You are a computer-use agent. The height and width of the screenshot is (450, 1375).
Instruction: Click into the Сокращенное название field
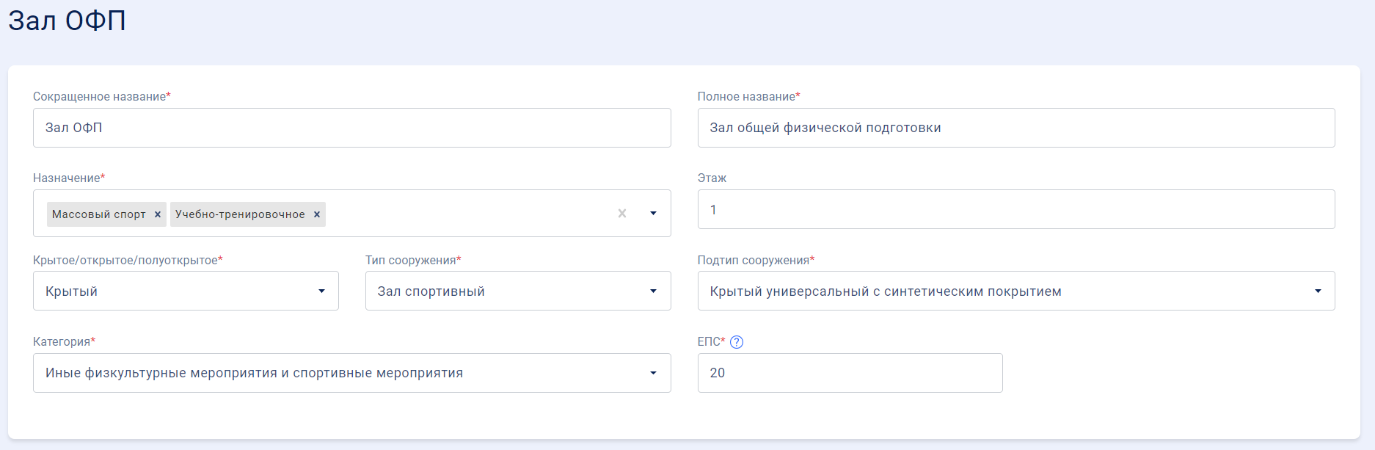[x=352, y=128]
